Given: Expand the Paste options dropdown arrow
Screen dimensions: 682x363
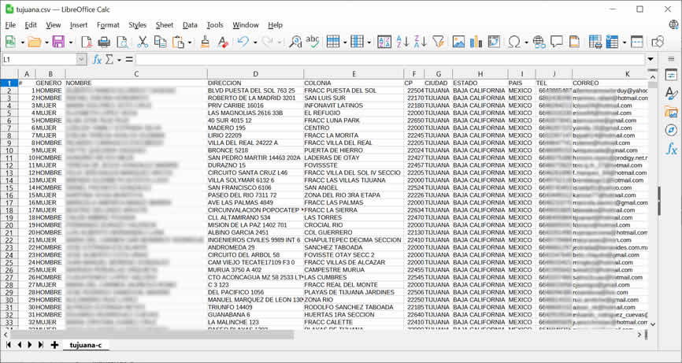Looking at the screenshot, I should tap(190, 43).
